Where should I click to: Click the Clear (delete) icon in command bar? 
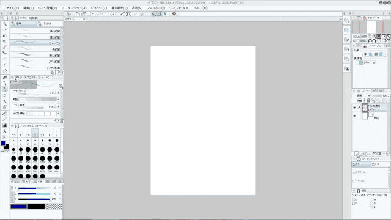(x=112, y=14)
